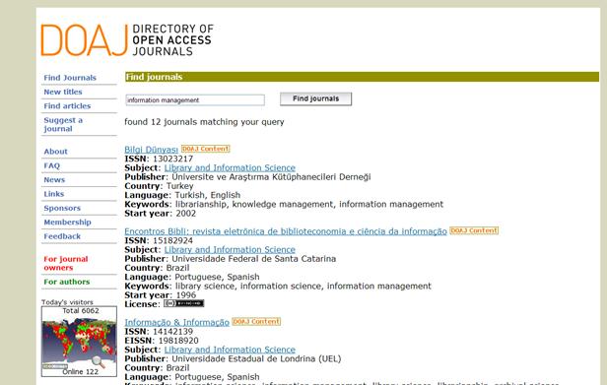Click ISSN value 13023217
This screenshot has width=607, height=385.
tap(172, 160)
